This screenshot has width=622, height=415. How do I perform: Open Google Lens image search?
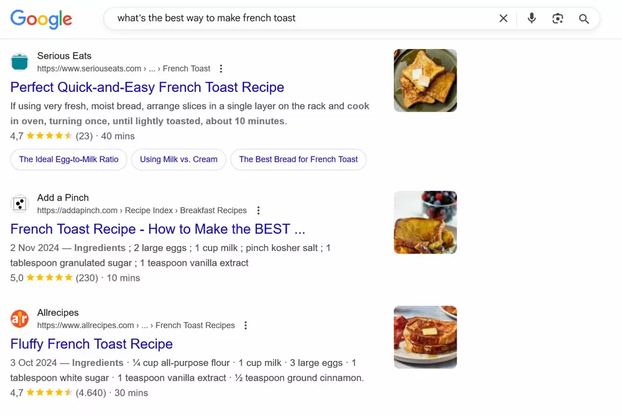(558, 18)
